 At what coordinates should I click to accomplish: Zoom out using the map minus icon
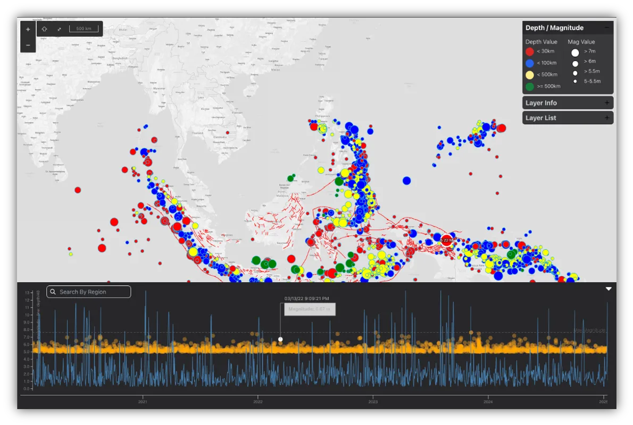28,46
